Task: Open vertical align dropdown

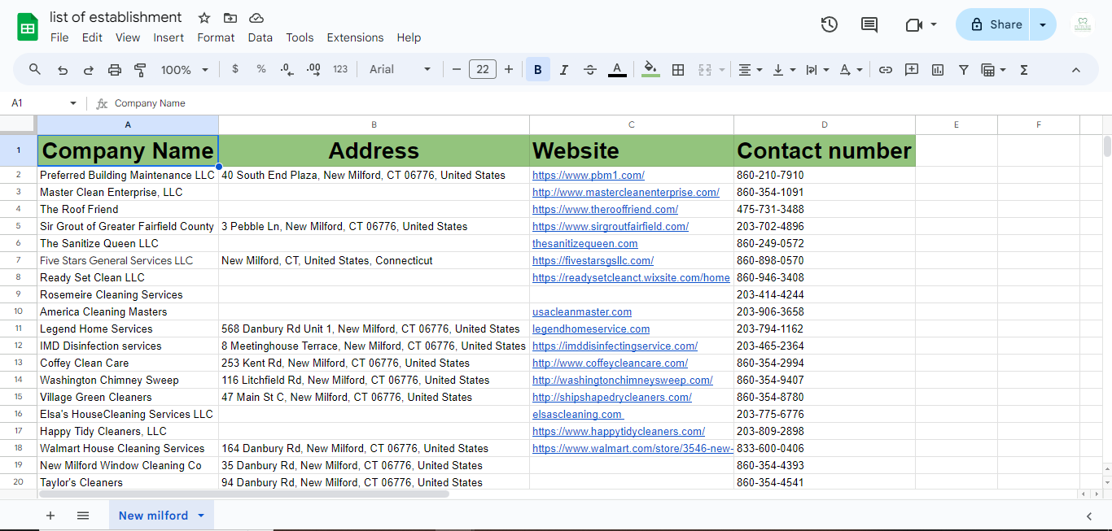Action: [x=783, y=70]
